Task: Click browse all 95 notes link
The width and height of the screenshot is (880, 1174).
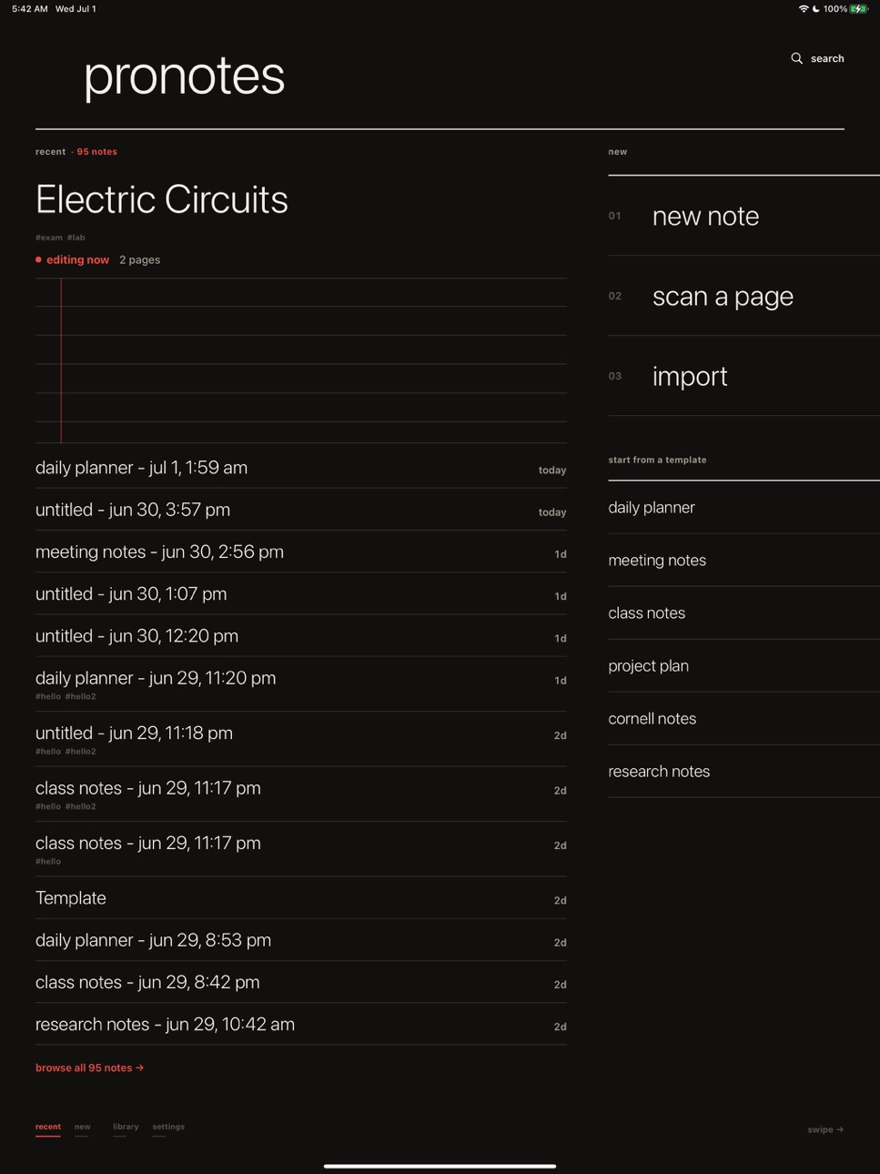Action: pyautogui.click(x=90, y=1068)
